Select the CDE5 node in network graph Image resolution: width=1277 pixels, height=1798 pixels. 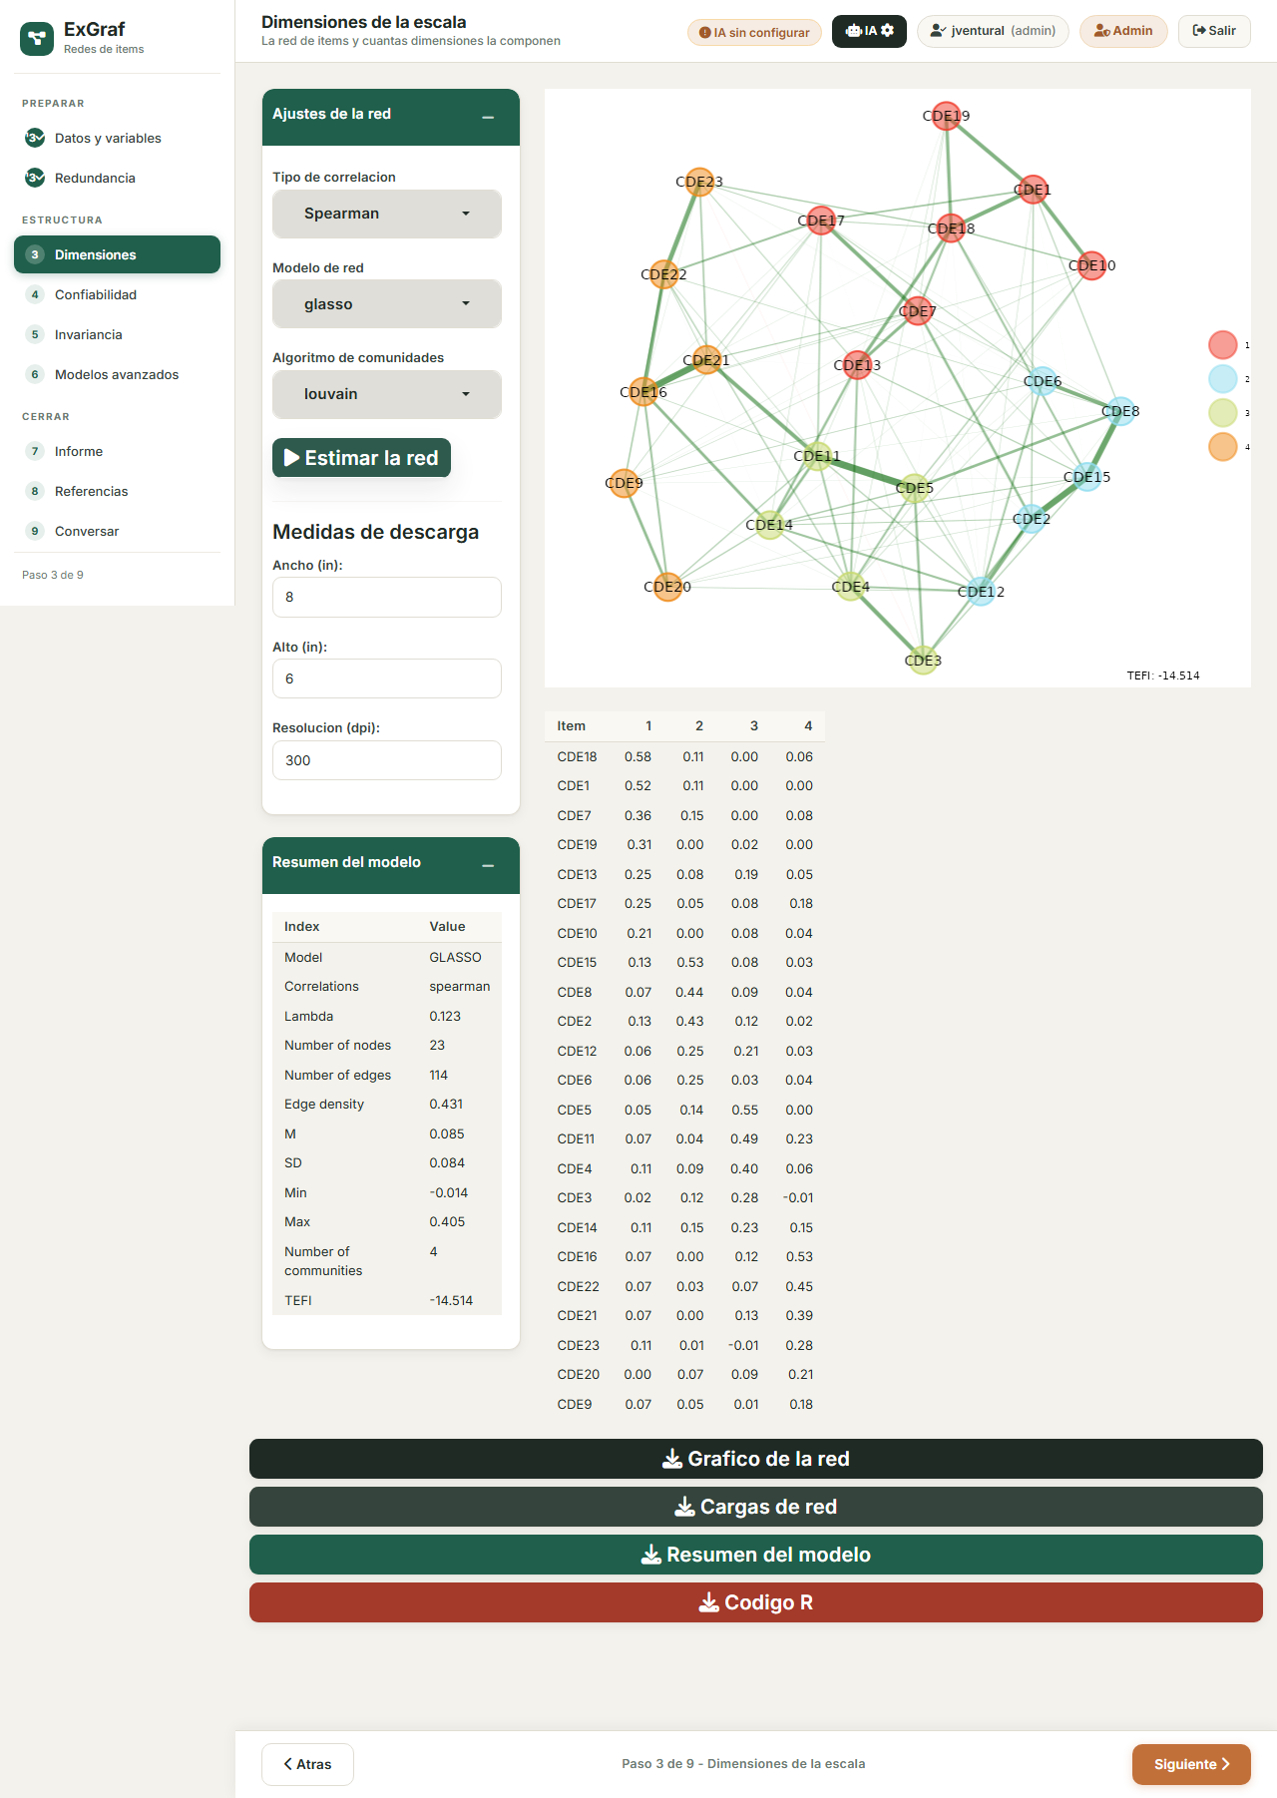point(915,488)
